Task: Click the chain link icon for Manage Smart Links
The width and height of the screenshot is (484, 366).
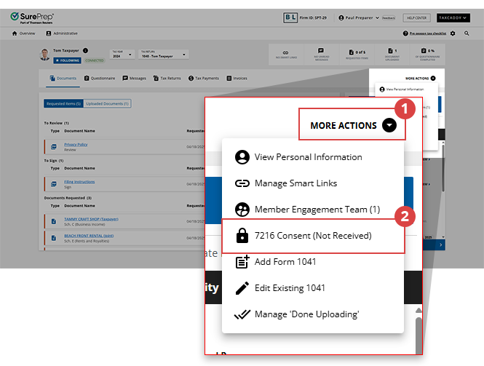Action: coord(242,183)
